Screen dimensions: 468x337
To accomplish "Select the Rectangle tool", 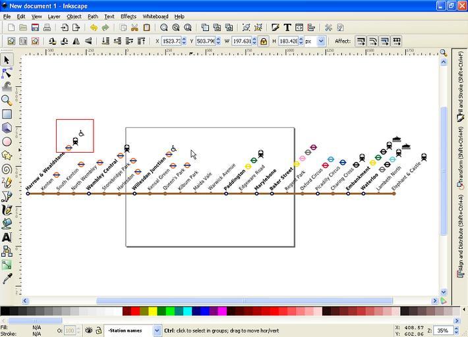I will point(7,114).
